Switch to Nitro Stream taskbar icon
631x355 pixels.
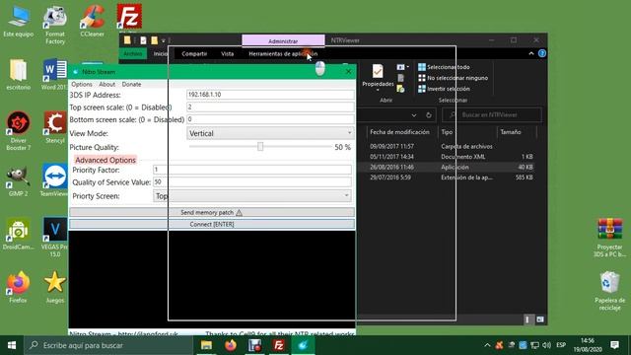click(x=303, y=345)
